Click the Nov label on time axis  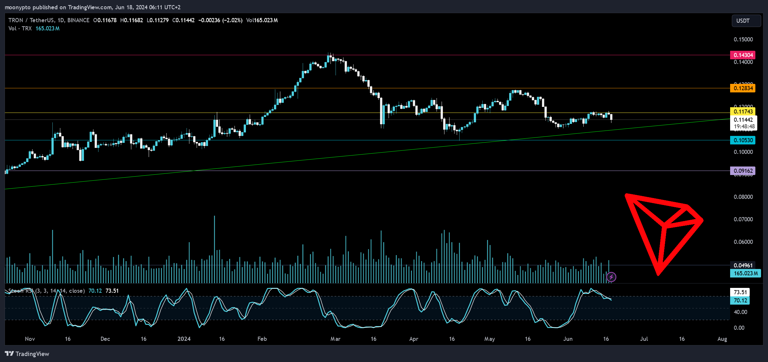[x=30, y=339]
